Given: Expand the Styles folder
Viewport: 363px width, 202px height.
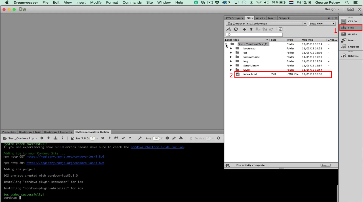Looking at the screenshot, I should pos(231,70).
